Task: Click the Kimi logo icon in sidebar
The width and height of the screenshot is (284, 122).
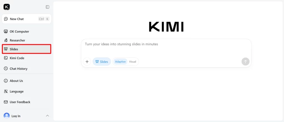Action: click(x=7, y=7)
